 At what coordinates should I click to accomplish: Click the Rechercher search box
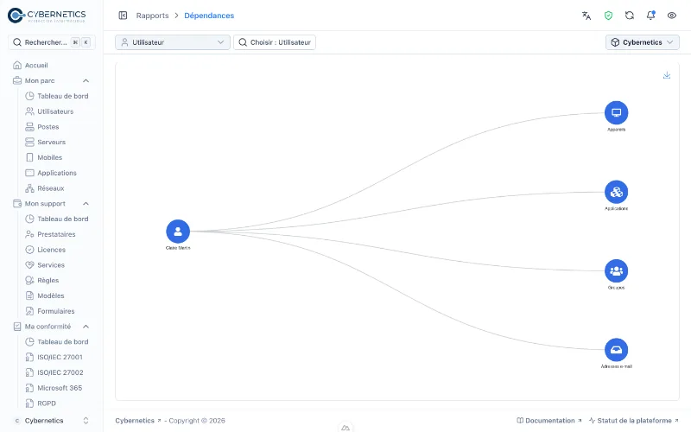tap(52, 42)
